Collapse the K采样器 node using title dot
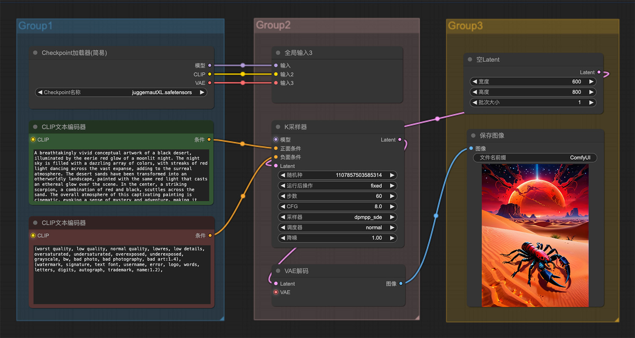Image resolution: width=635 pixels, height=338 pixels. pyautogui.click(x=278, y=127)
